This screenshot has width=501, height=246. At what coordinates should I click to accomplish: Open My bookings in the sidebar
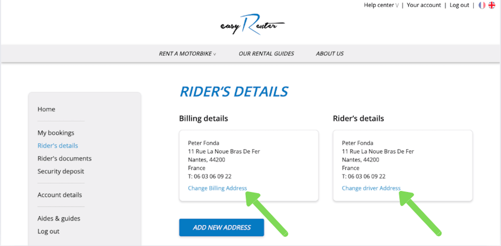click(x=56, y=133)
